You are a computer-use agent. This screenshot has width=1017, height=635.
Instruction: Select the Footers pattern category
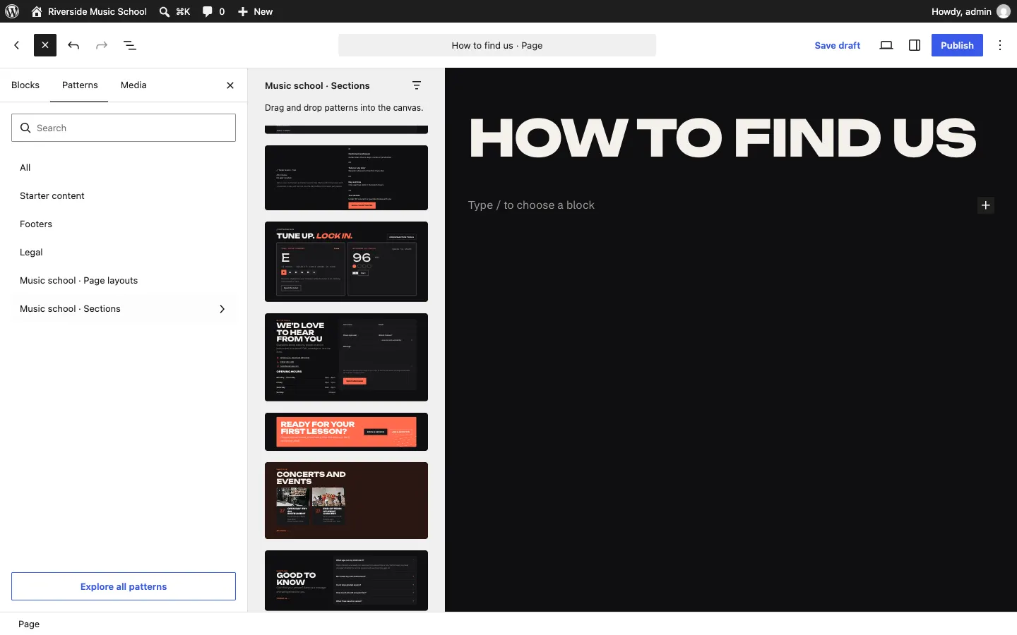[x=124, y=224]
